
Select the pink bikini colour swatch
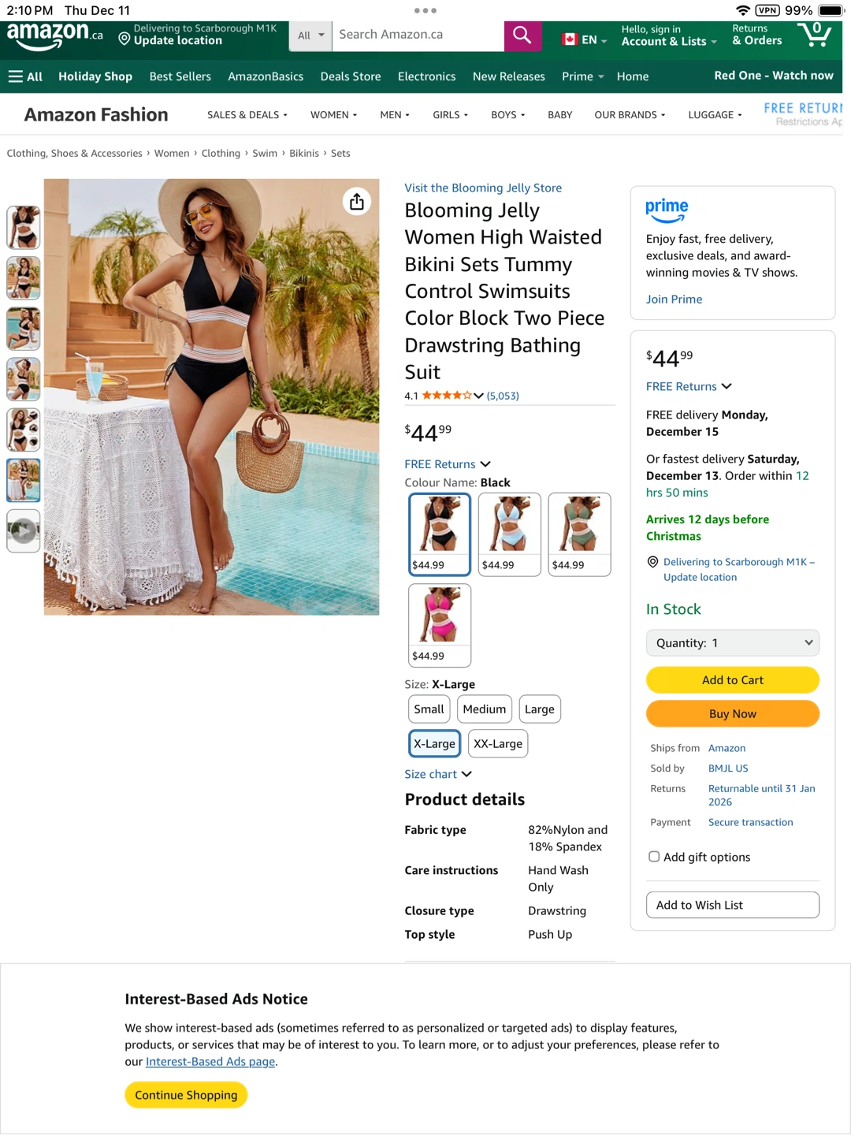[440, 626]
